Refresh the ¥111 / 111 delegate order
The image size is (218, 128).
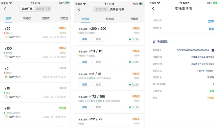[x=85, y=62]
